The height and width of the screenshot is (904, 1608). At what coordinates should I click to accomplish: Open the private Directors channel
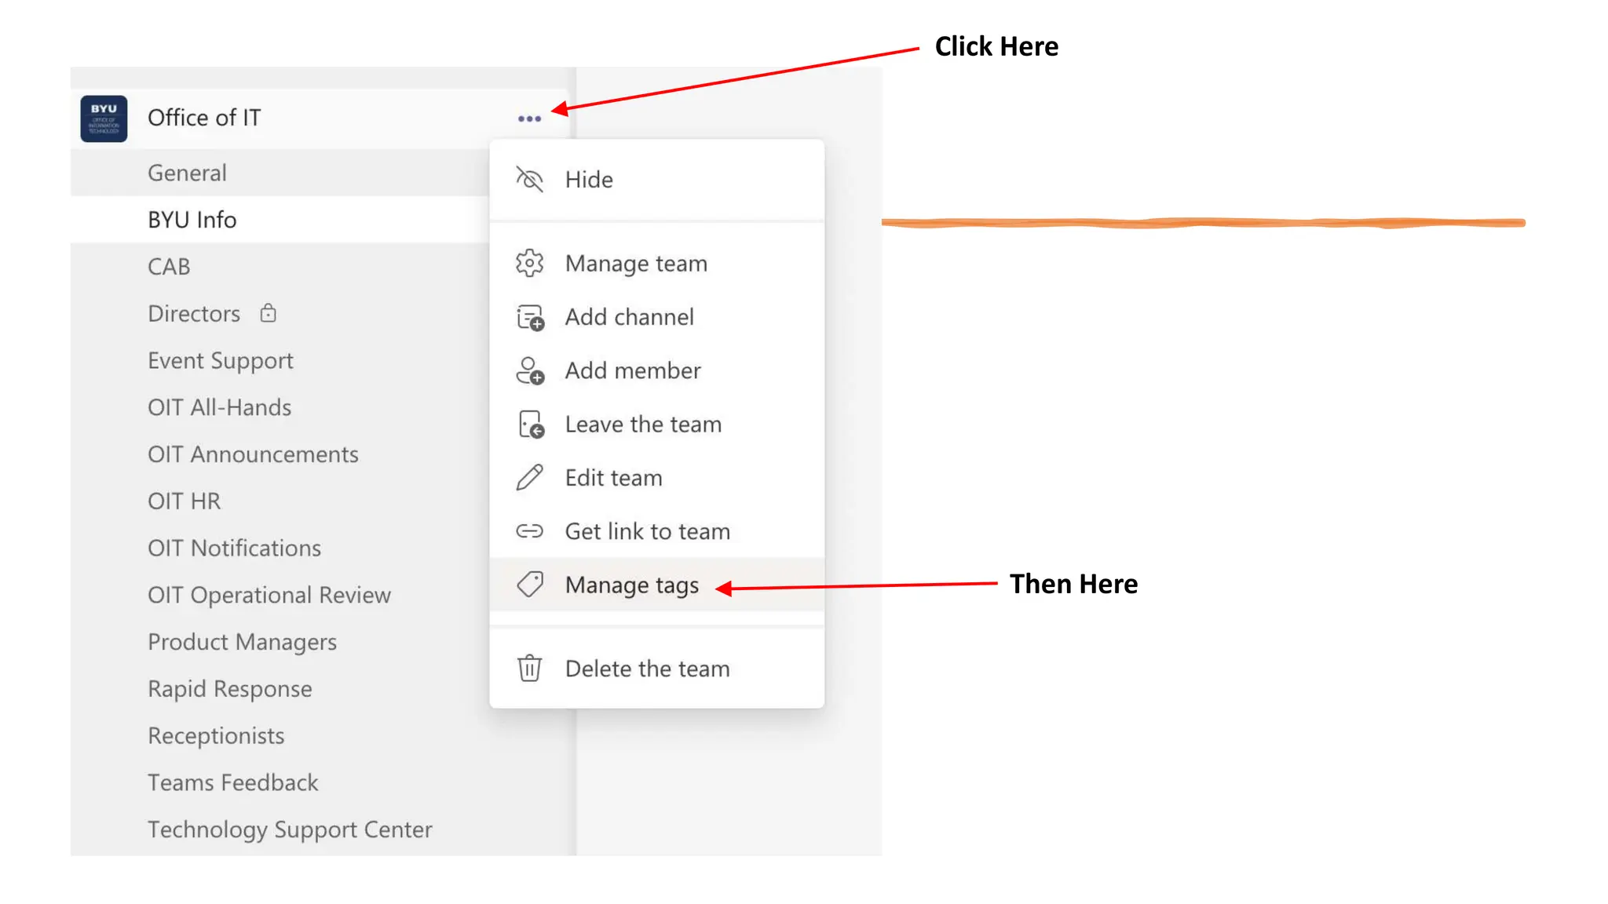pyautogui.click(x=194, y=314)
